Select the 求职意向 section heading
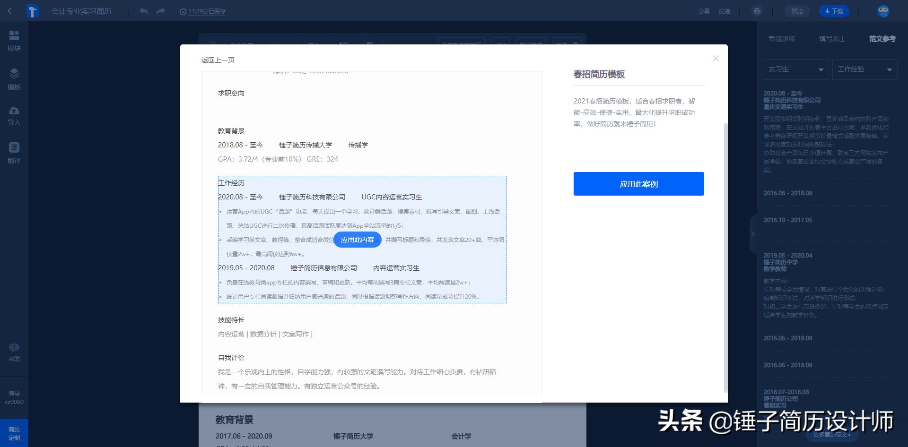 [x=231, y=93]
